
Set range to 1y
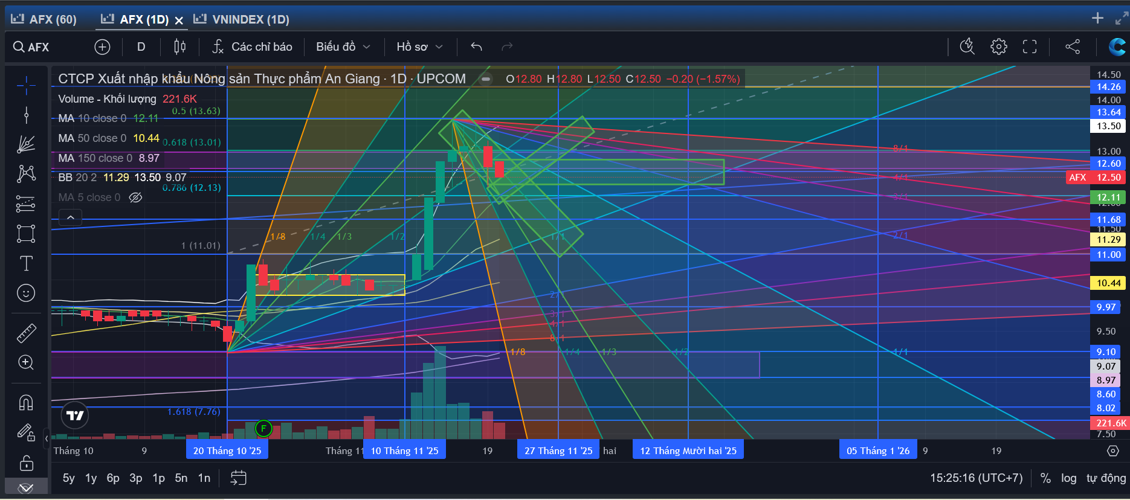pos(91,478)
